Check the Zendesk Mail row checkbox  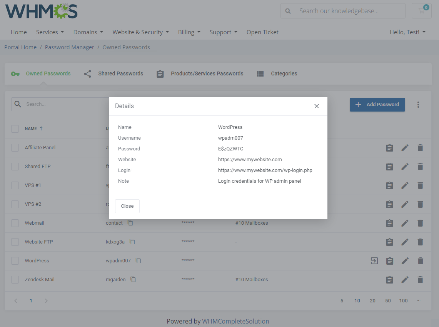[15, 280]
